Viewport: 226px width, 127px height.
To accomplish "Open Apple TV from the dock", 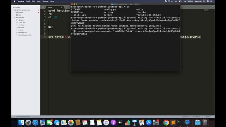I will [x=120, y=122].
